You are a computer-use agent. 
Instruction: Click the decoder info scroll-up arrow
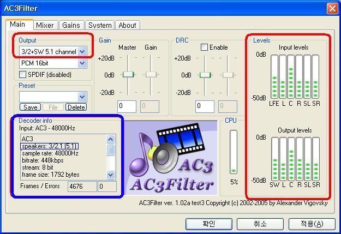[110, 139]
